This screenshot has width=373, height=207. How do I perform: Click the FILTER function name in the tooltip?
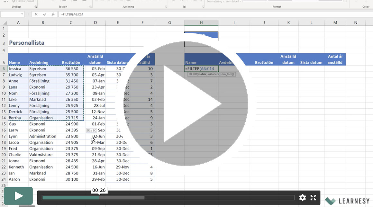coord(193,74)
